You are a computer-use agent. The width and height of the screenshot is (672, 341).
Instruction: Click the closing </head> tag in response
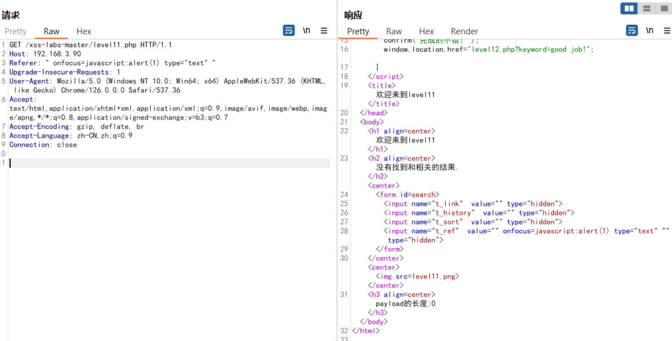coord(374,113)
